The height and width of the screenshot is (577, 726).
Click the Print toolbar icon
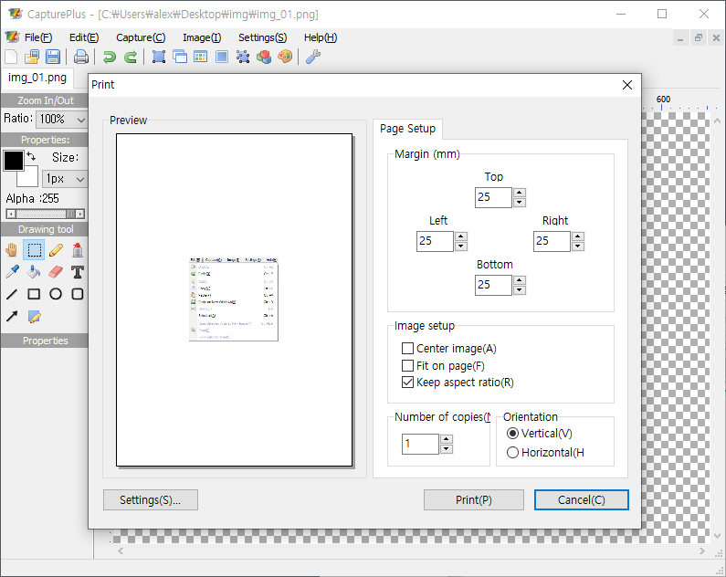pos(81,57)
